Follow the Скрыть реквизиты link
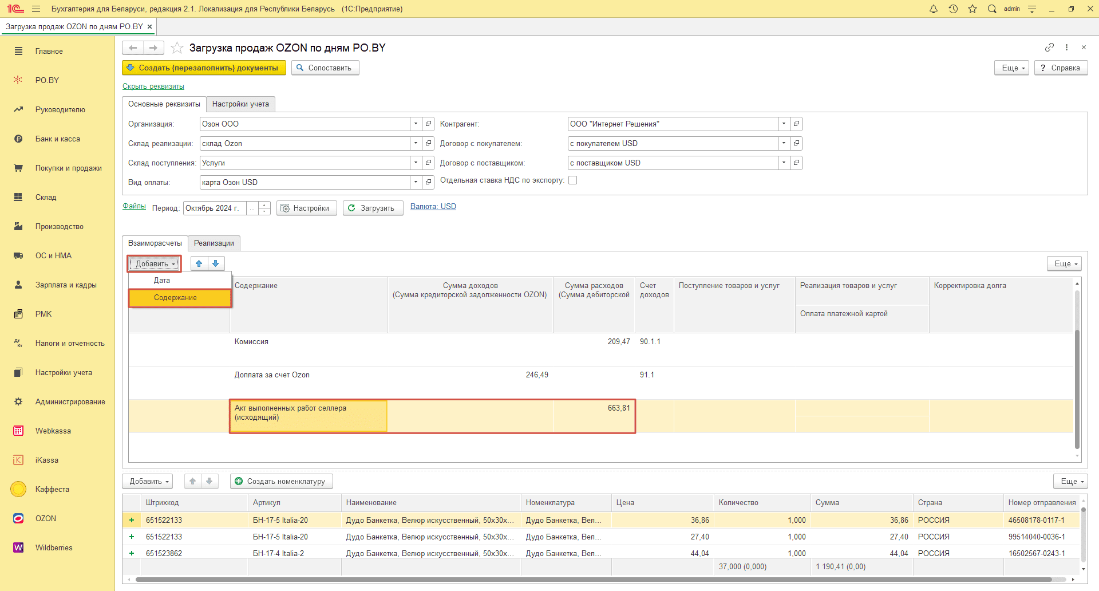1099x591 pixels. [153, 86]
